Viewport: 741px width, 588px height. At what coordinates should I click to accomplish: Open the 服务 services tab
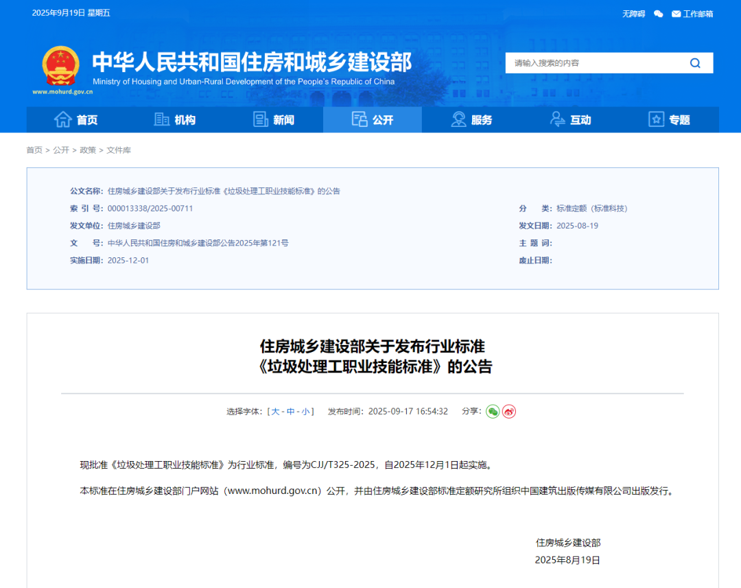click(471, 120)
